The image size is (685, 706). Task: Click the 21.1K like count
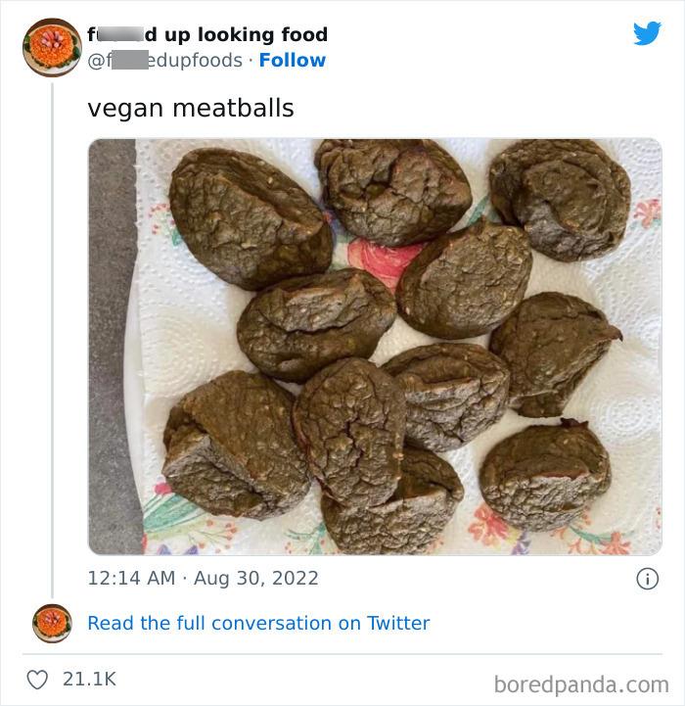click(x=90, y=678)
